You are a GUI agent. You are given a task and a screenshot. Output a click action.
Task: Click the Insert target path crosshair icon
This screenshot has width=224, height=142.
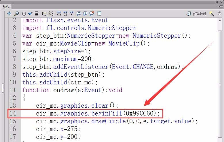coord(24,14)
